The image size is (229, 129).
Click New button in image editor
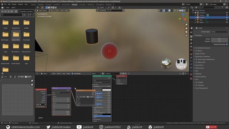coord(21,77)
